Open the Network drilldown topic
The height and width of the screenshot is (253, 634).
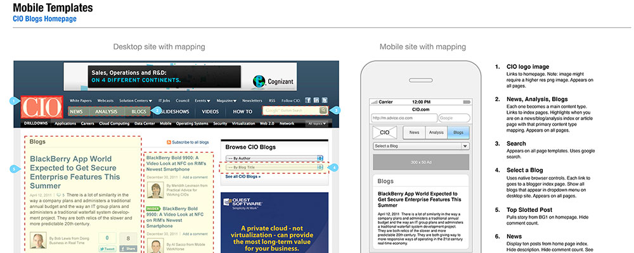coord(287,123)
